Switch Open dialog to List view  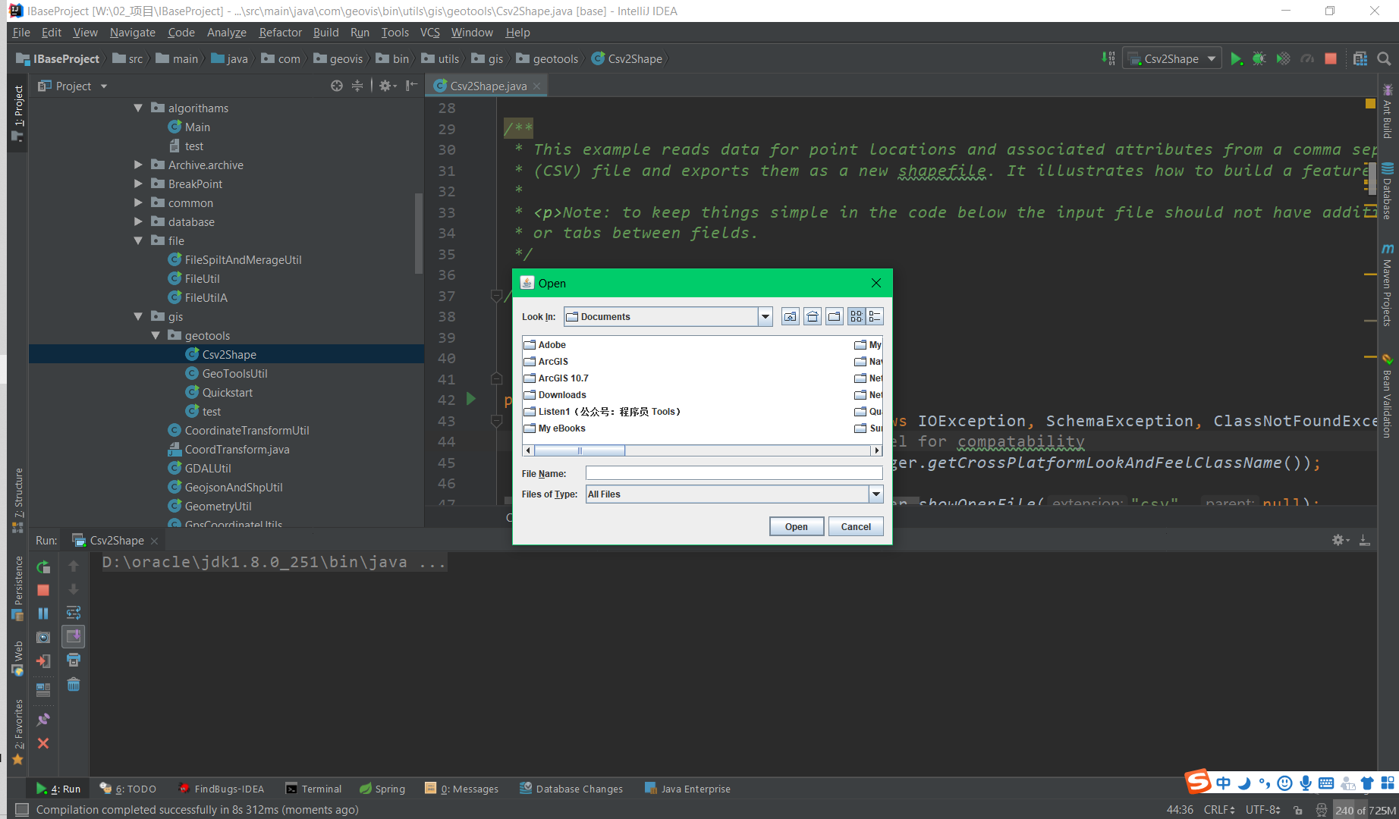[857, 317]
